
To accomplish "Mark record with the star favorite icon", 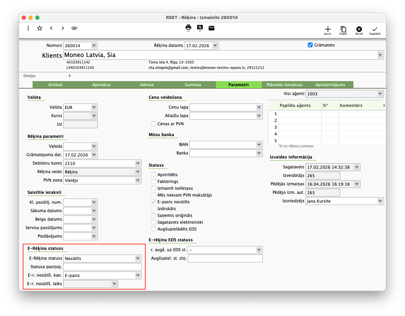I will point(40,28).
